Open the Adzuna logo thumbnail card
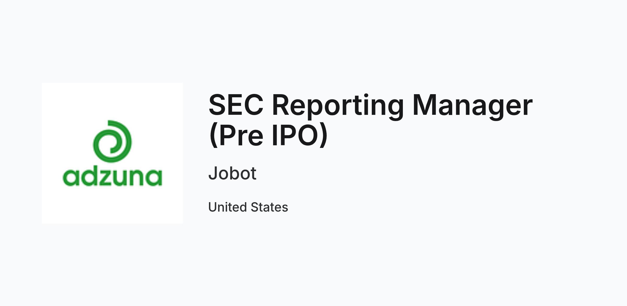Viewport: 627px width, 306px height. pos(112,153)
